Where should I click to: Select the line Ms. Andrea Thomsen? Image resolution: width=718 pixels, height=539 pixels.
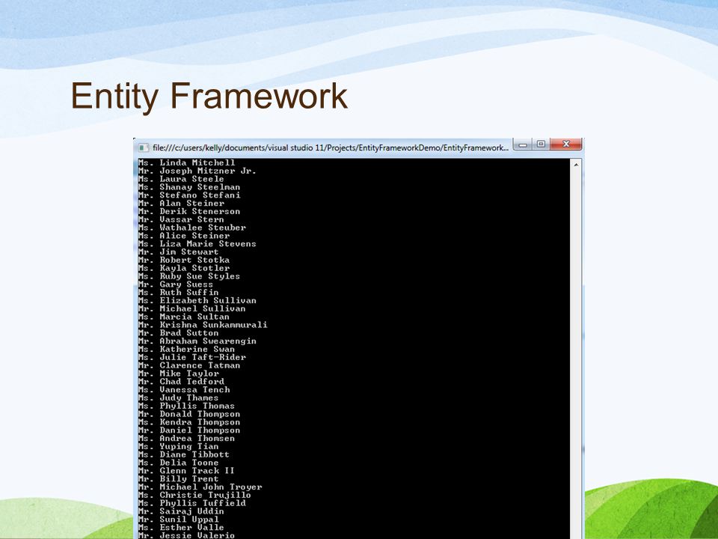click(x=186, y=438)
